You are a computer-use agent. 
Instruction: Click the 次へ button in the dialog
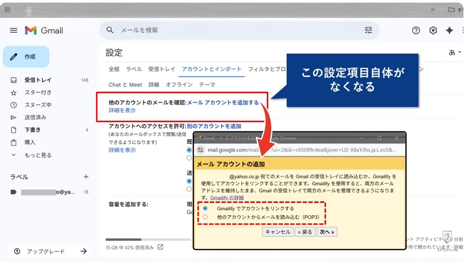click(327, 232)
